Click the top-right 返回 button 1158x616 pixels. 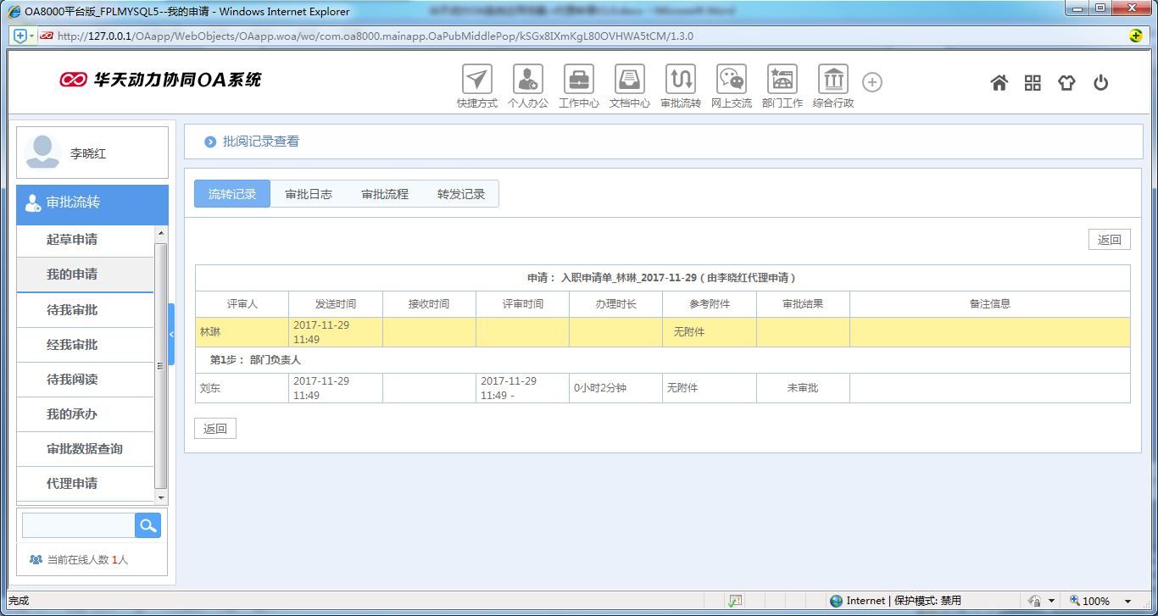(x=1109, y=240)
